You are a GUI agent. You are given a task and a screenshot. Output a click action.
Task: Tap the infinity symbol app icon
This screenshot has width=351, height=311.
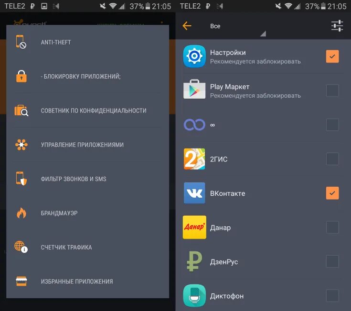pos(194,125)
